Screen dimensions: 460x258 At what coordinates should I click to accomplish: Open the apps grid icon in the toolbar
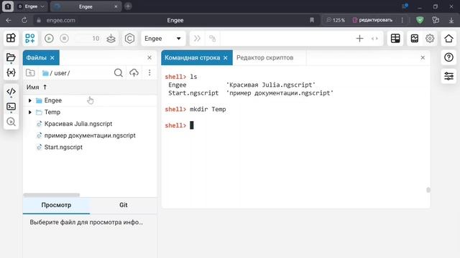(x=11, y=38)
